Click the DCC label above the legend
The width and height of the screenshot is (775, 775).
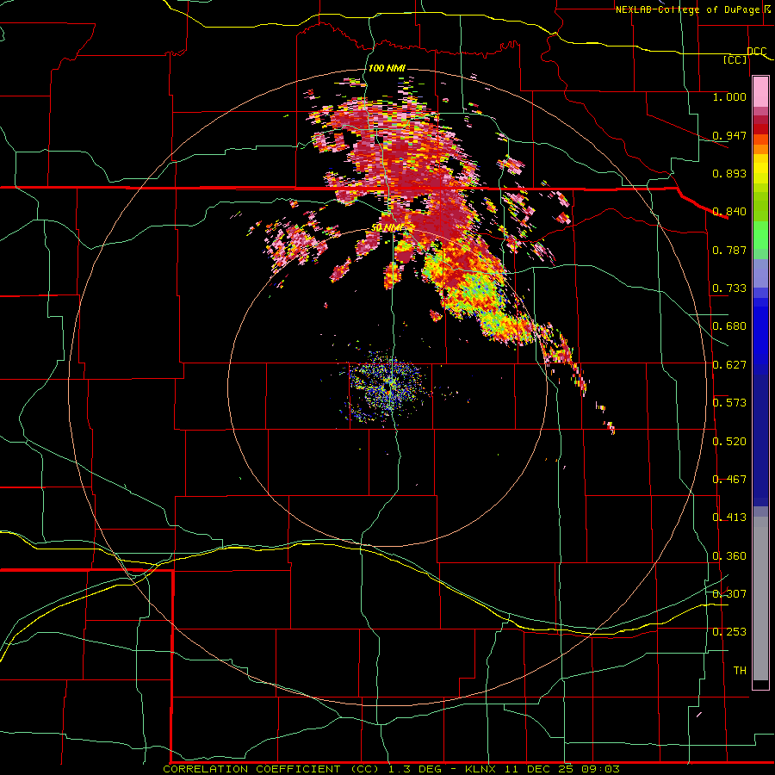click(756, 52)
